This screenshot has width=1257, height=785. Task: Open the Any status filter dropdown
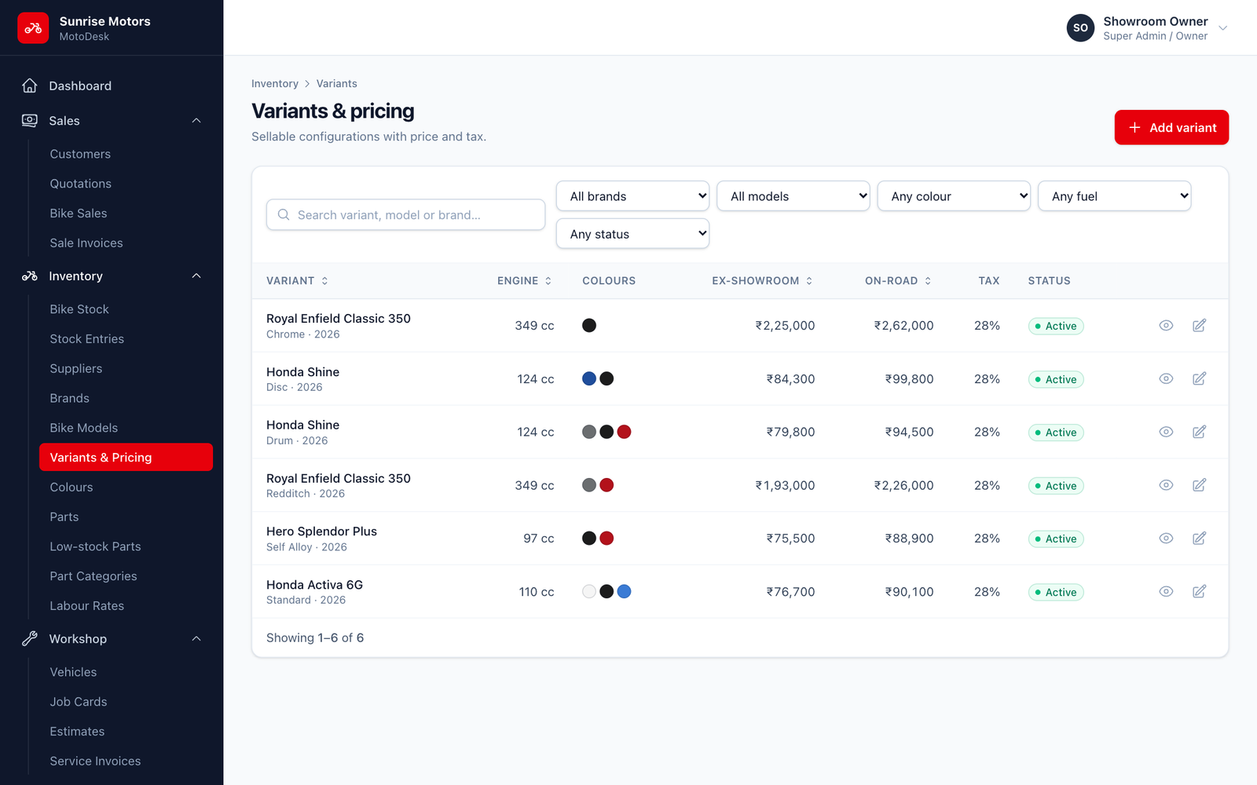click(632, 234)
